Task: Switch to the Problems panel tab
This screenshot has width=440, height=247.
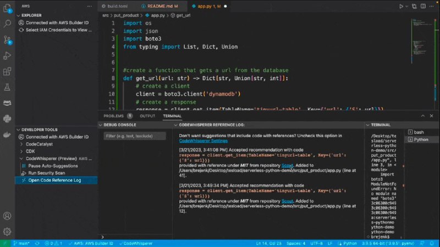Action: (x=113, y=116)
